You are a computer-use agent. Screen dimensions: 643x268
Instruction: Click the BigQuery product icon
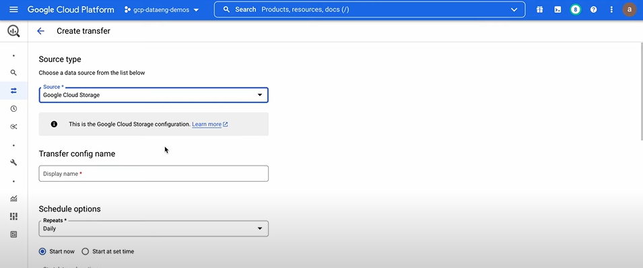click(x=13, y=31)
